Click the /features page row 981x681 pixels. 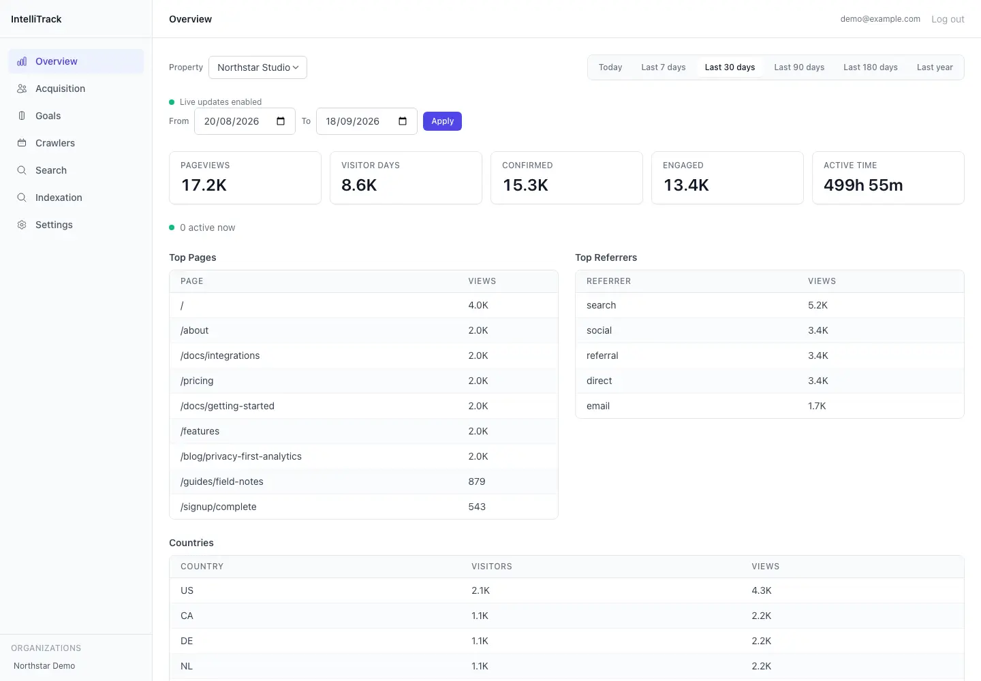coord(364,431)
